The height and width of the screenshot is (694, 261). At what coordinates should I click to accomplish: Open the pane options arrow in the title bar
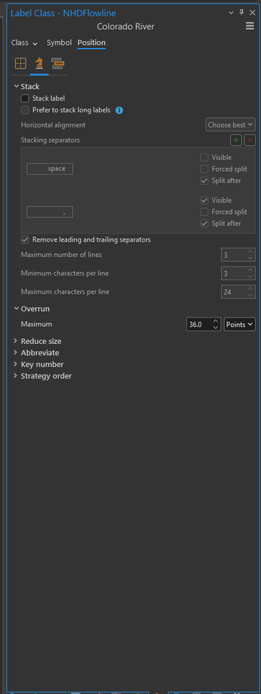click(231, 13)
